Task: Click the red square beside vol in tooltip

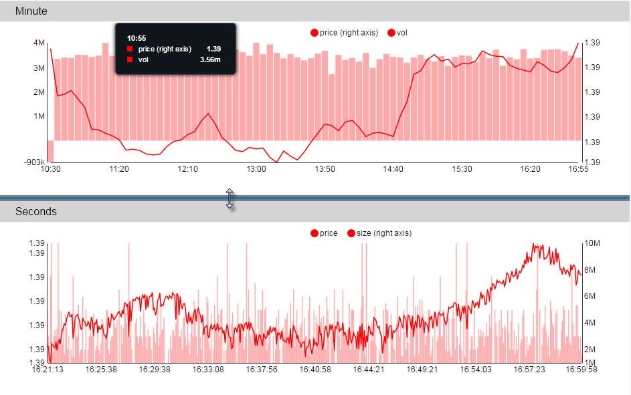Action: click(130, 60)
